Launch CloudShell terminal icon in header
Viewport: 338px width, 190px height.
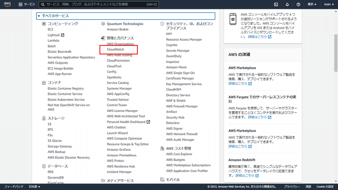point(276,4)
